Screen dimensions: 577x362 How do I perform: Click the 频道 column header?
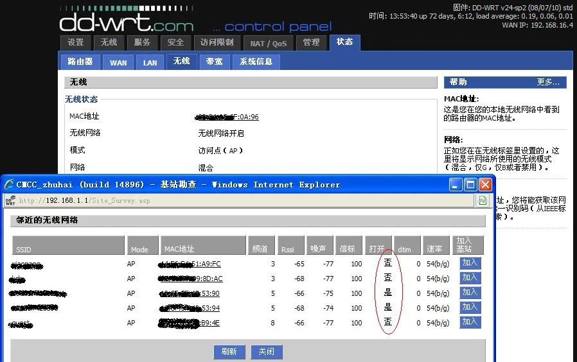pyautogui.click(x=262, y=245)
